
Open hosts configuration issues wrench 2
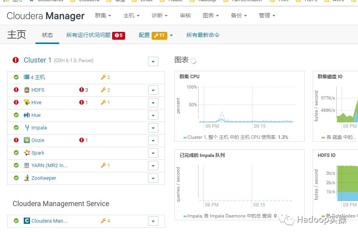pos(105,77)
